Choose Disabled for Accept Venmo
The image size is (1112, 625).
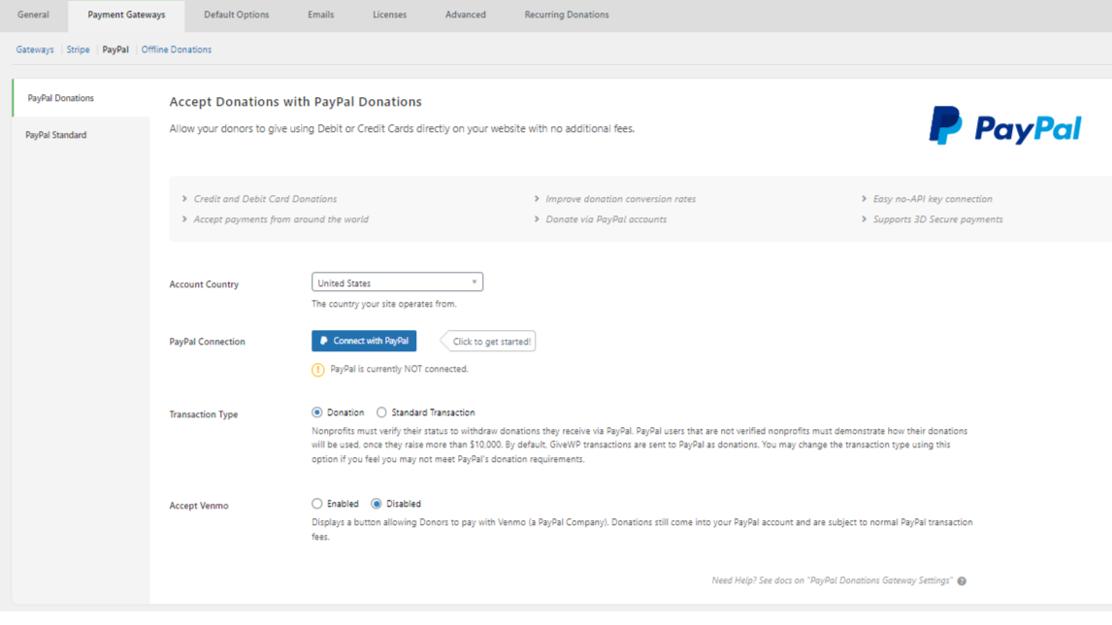pyautogui.click(x=376, y=504)
